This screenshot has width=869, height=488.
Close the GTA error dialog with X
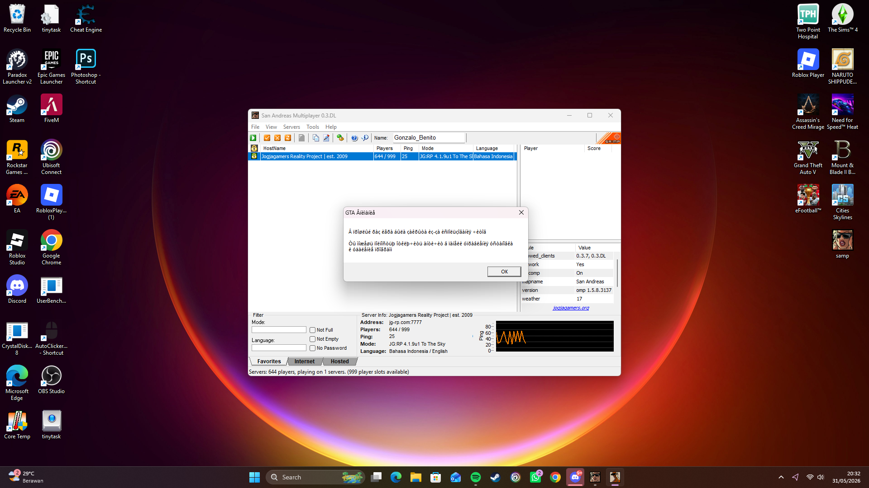(x=521, y=212)
